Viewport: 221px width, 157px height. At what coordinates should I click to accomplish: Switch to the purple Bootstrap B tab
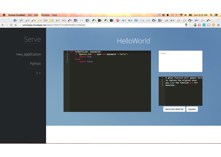76,20
